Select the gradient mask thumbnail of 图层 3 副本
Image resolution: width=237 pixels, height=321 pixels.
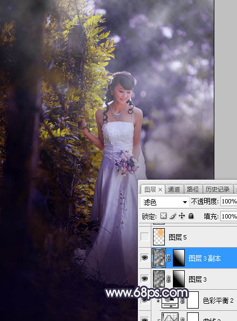click(x=179, y=258)
